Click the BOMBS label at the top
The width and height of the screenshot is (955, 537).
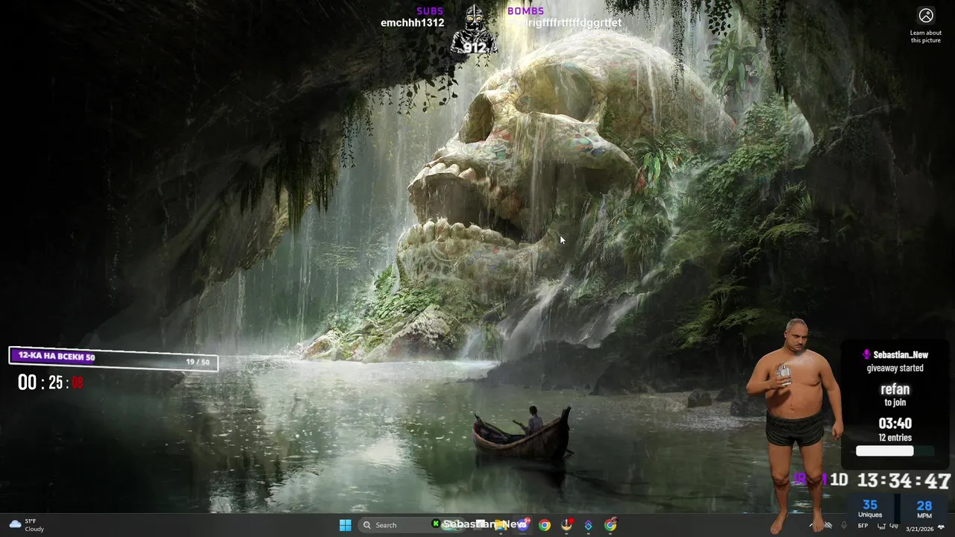(x=526, y=10)
